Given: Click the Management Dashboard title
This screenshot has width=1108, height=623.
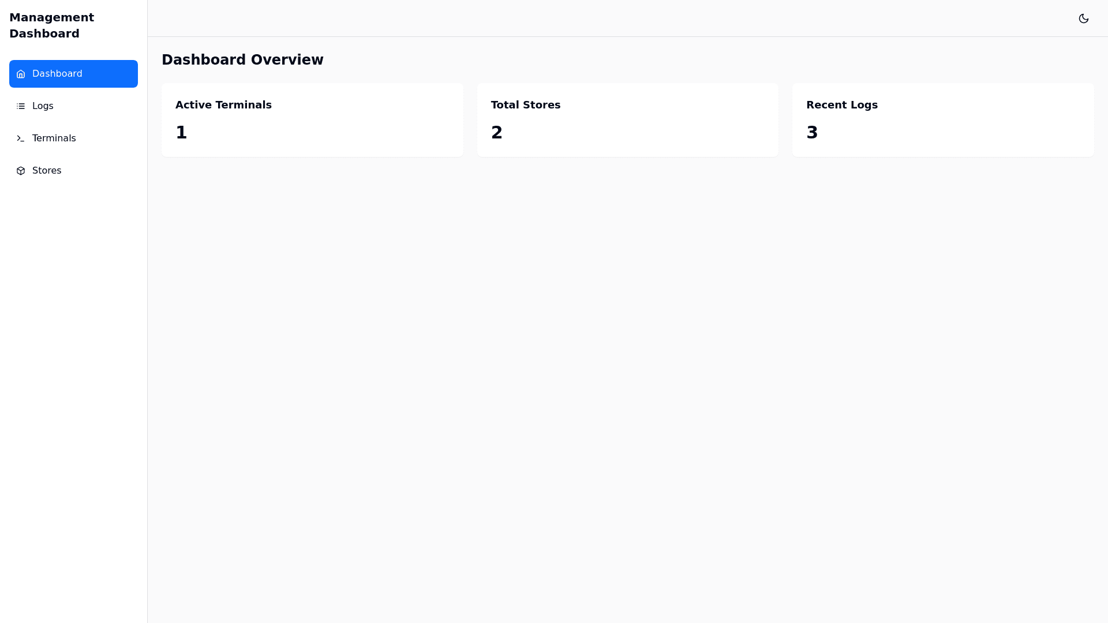Looking at the screenshot, I should [51, 25].
